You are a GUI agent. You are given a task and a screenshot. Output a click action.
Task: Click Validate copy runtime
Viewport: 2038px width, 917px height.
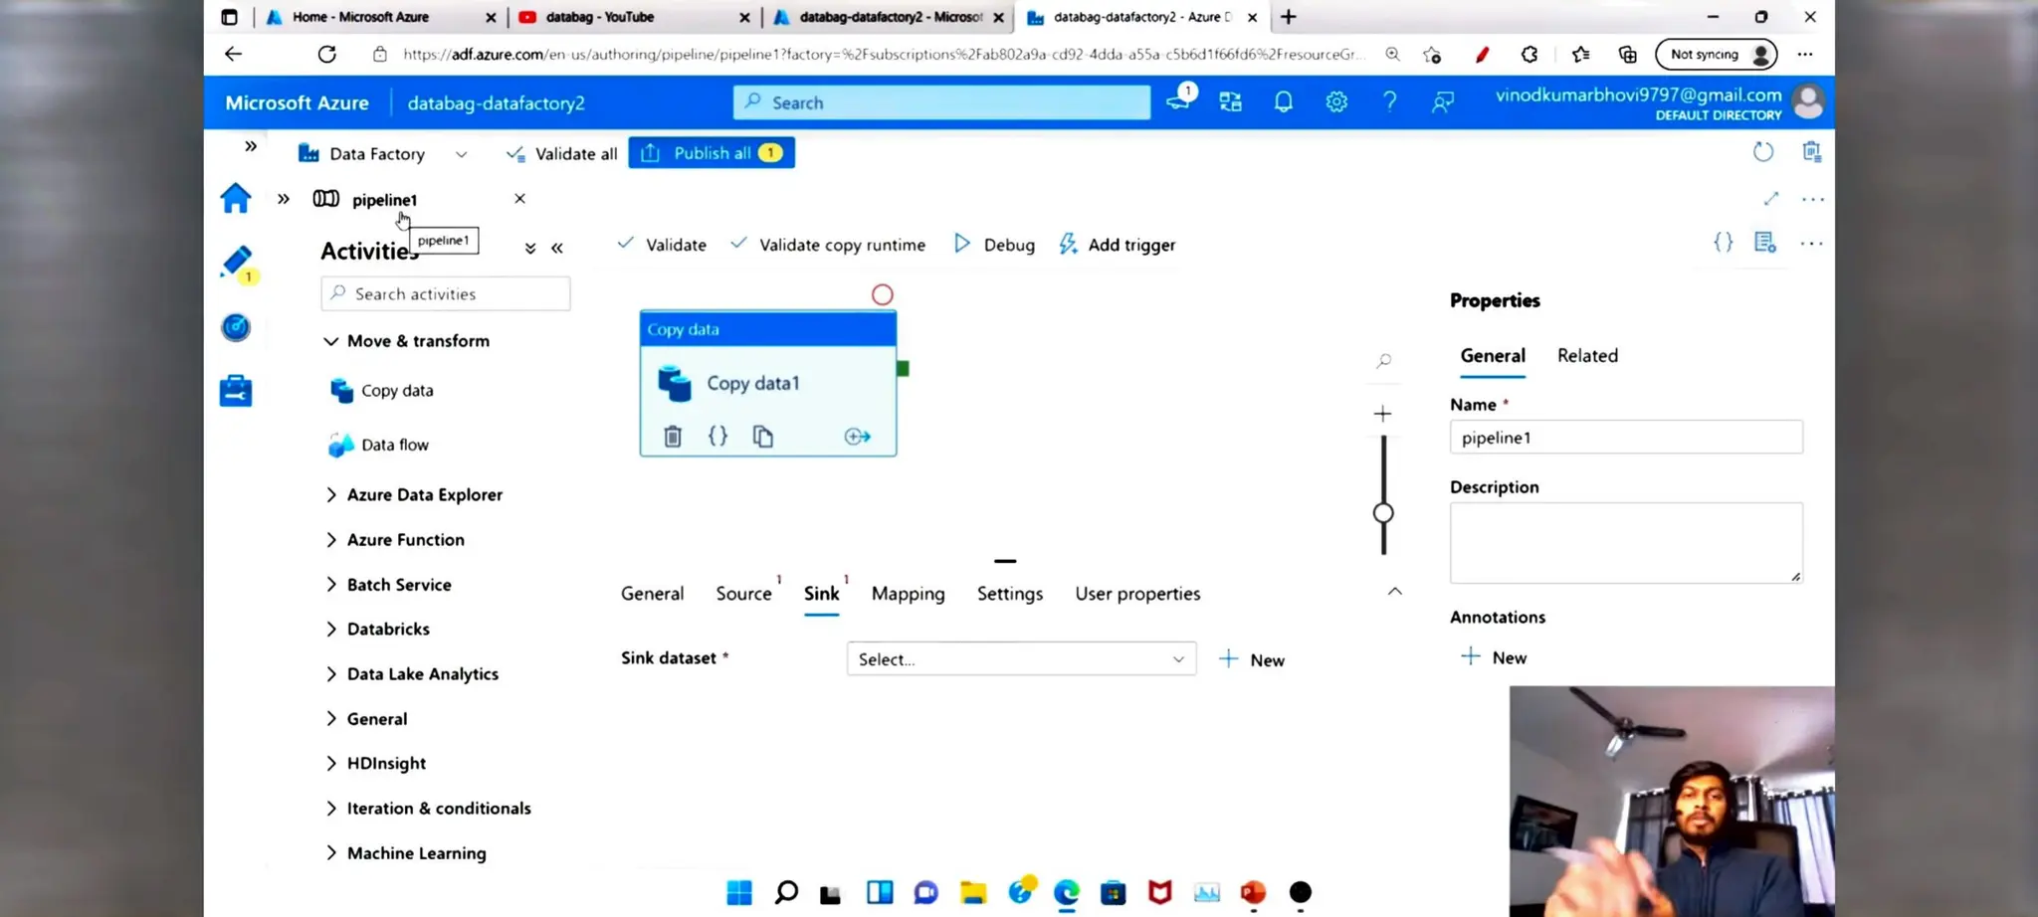click(x=828, y=244)
